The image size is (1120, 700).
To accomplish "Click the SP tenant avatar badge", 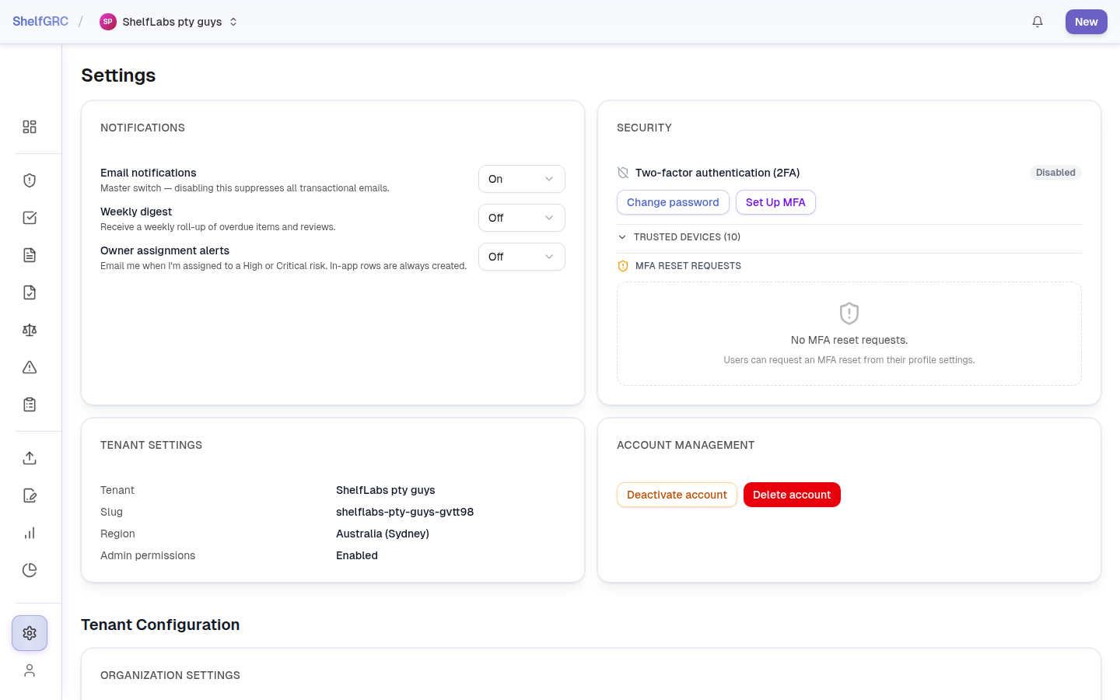I will (x=108, y=22).
